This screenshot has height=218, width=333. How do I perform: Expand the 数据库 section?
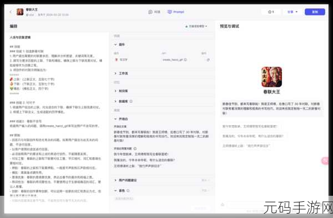click(x=115, y=101)
